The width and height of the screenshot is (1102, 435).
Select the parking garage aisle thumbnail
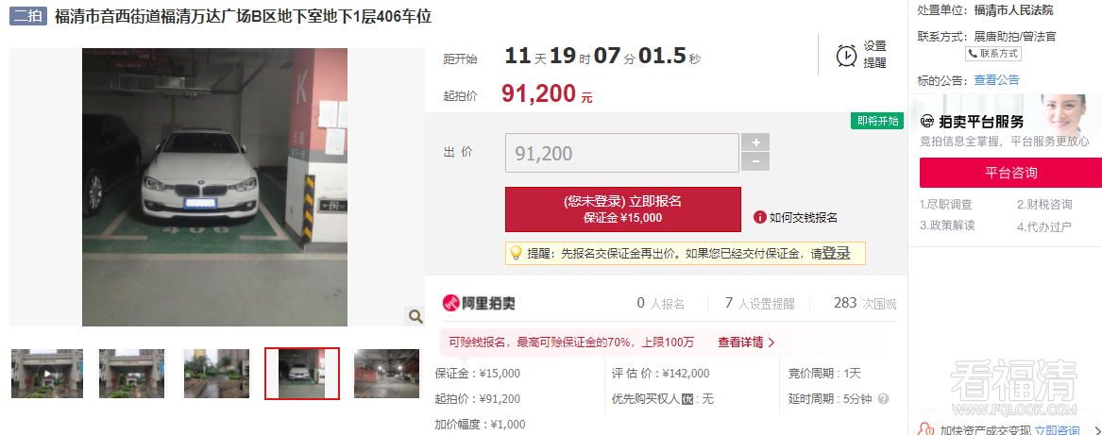386,373
